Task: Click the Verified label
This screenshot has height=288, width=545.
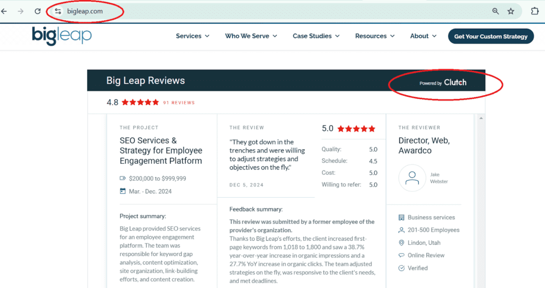Action: tap(418, 268)
